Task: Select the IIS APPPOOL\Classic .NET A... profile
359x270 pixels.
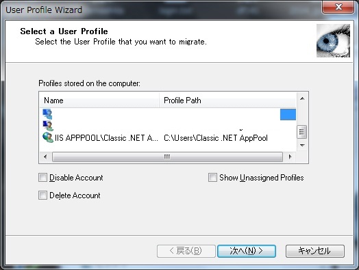Action: (x=106, y=138)
